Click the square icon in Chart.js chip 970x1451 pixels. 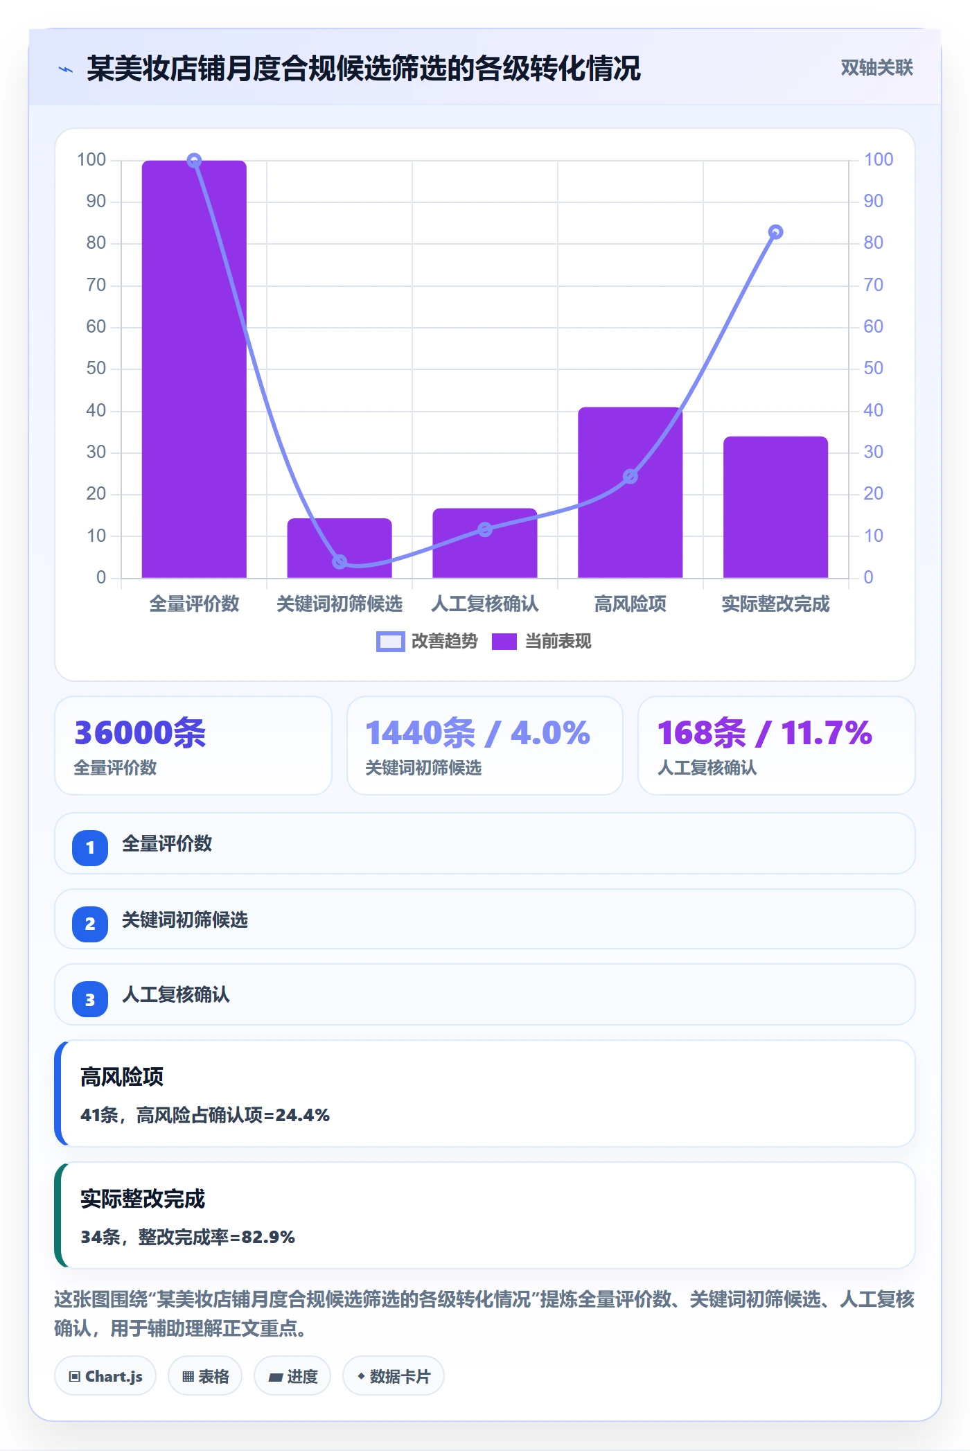pos(75,1377)
